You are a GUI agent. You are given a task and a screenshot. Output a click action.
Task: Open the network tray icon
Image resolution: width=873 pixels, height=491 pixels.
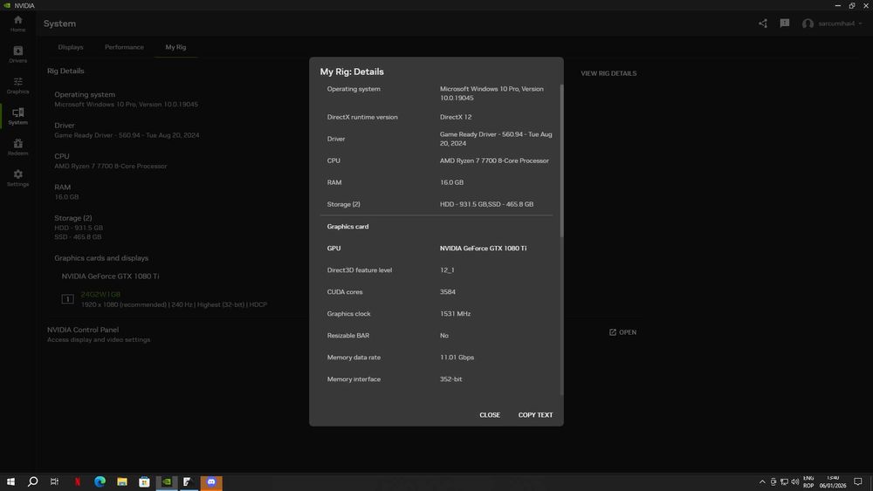click(784, 481)
